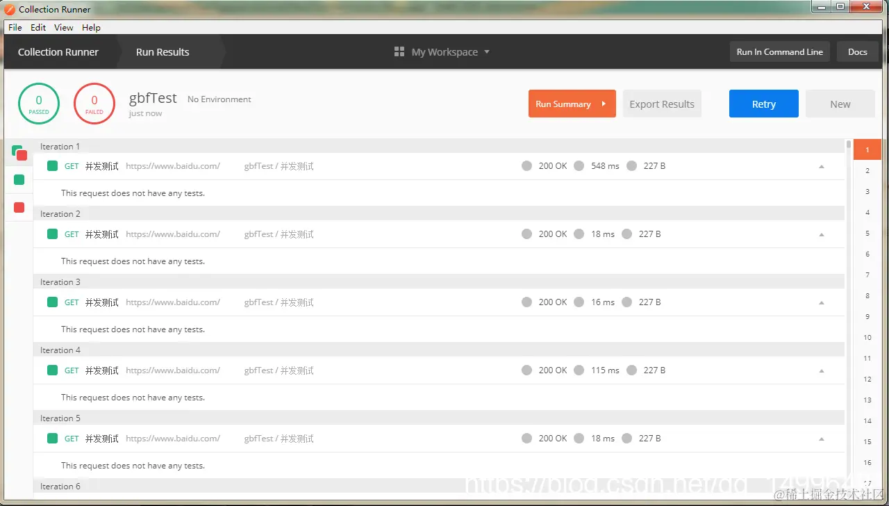The image size is (889, 506).
Task: Switch to the Collection Runner tab
Action: 58,52
